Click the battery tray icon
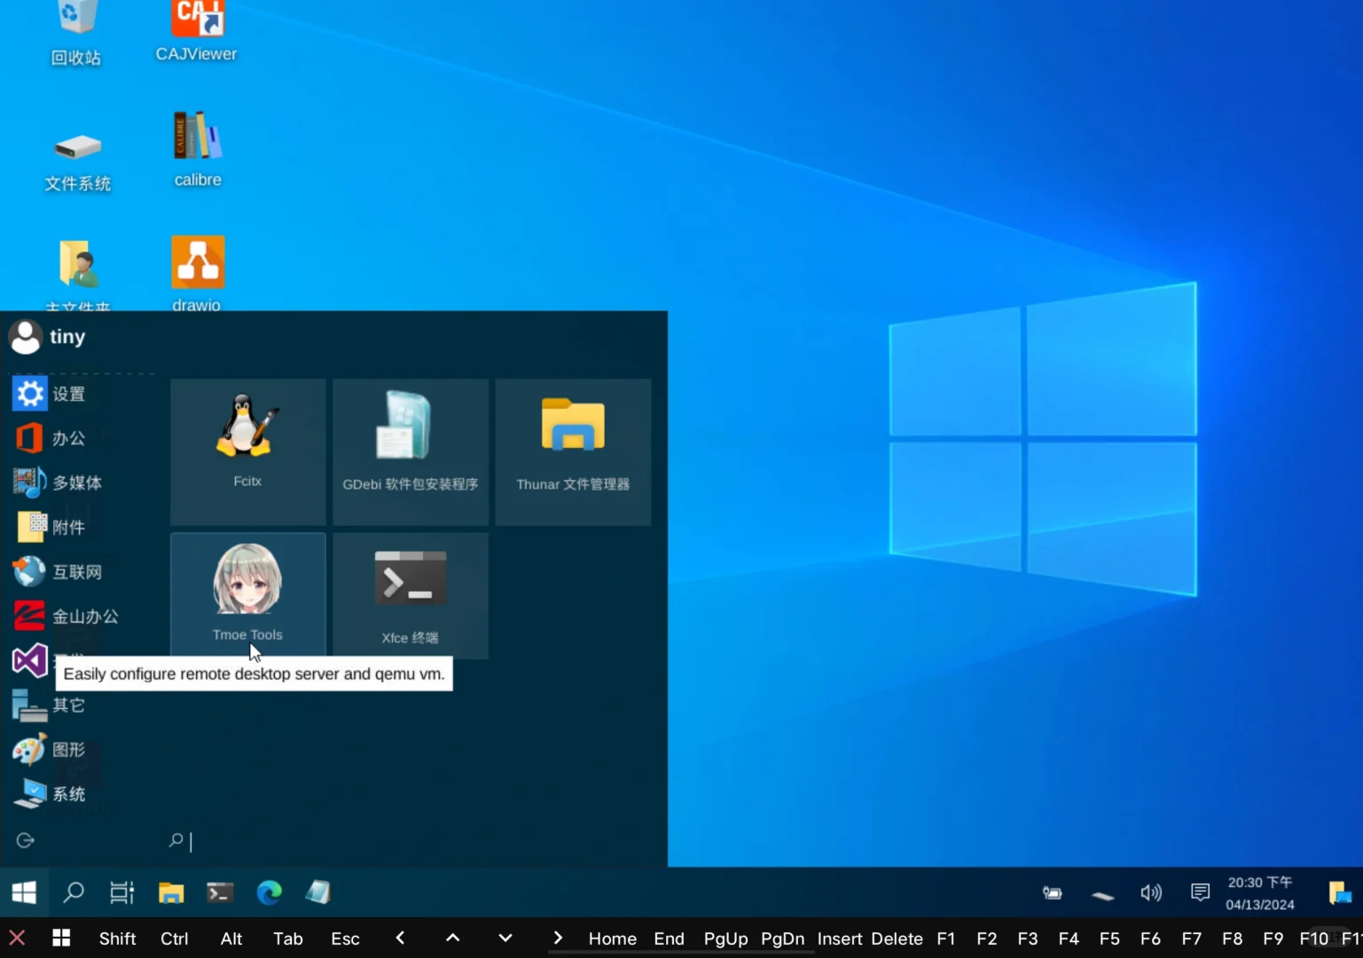Viewport: 1363px width, 958px height. 1053,893
